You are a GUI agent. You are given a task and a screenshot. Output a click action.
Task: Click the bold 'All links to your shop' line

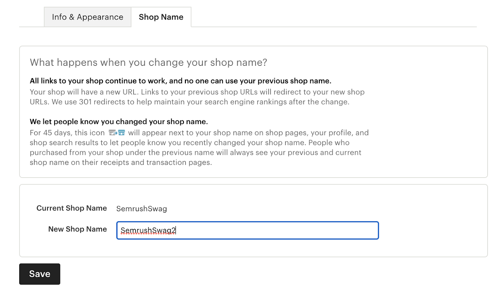[x=180, y=81]
